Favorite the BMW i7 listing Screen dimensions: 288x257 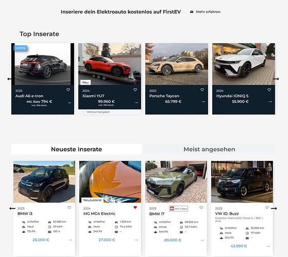click(201, 208)
